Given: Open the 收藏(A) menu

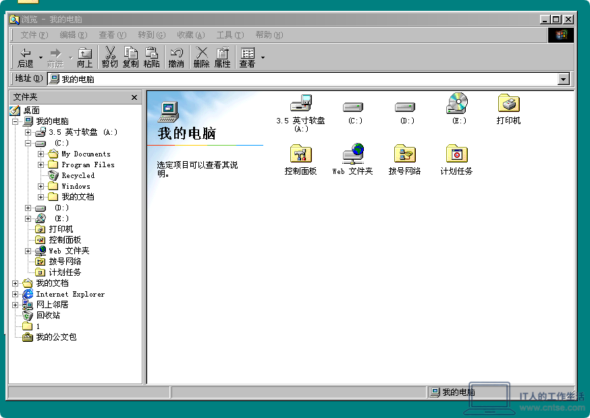Looking at the screenshot, I should pos(191,35).
